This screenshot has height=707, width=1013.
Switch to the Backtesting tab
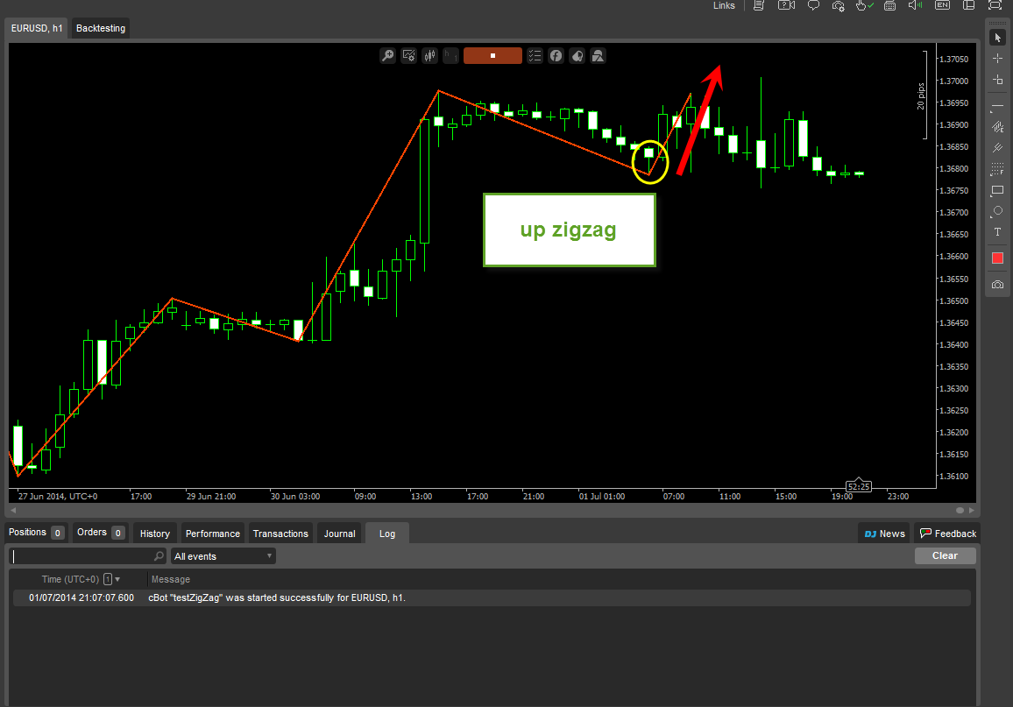(101, 28)
